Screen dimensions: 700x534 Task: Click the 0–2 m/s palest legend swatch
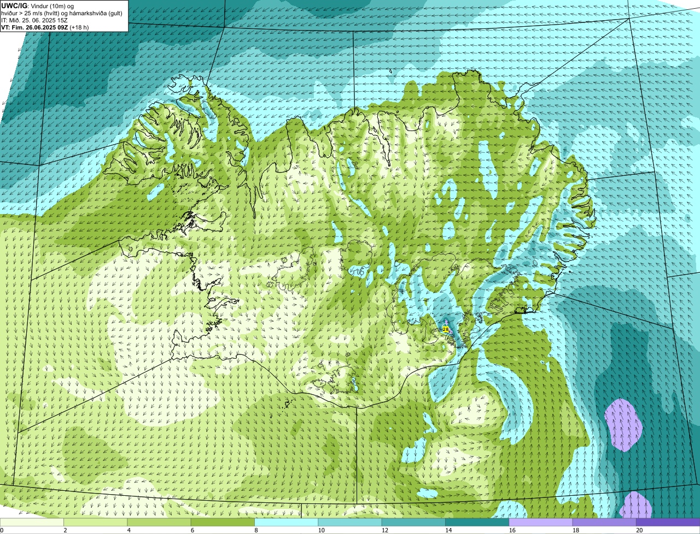pyautogui.click(x=32, y=522)
